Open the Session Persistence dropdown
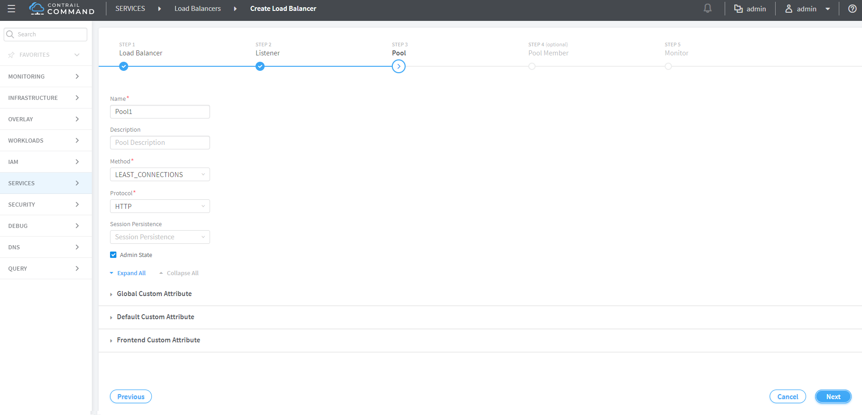 [x=160, y=237]
